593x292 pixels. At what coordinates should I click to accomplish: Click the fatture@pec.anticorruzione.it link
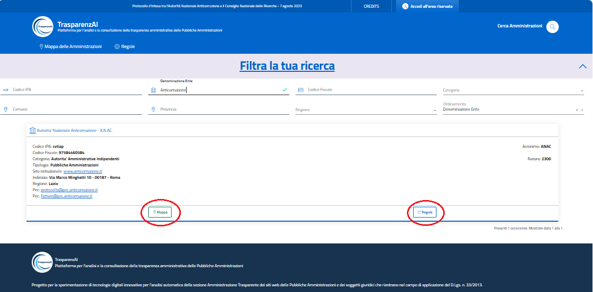click(x=66, y=196)
